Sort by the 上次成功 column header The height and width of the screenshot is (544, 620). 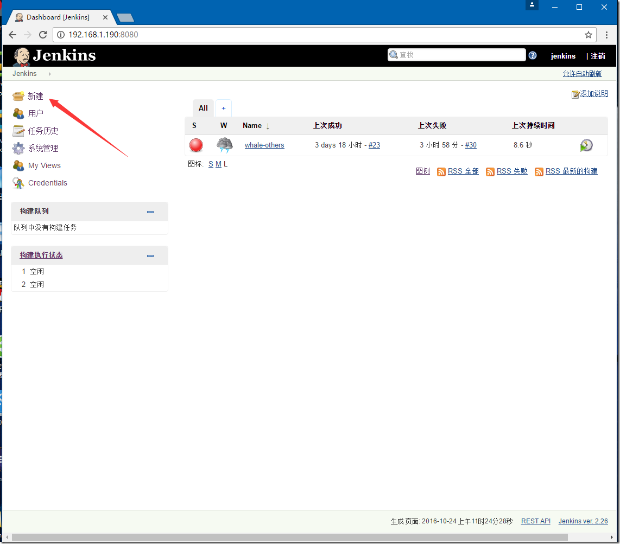pyautogui.click(x=327, y=126)
